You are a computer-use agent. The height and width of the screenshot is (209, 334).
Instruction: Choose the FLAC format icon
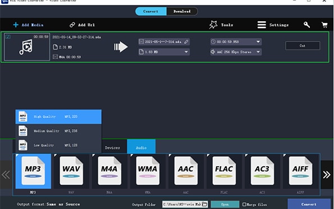click(224, 171)
